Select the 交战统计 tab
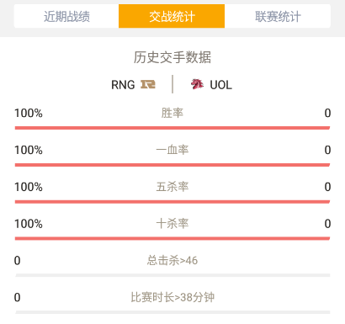This screenshot has height=324, width=345. pos(172,16)
